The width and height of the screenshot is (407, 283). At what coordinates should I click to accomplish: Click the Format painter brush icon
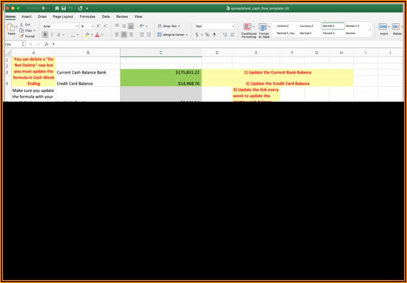click(x=21, y=36)
